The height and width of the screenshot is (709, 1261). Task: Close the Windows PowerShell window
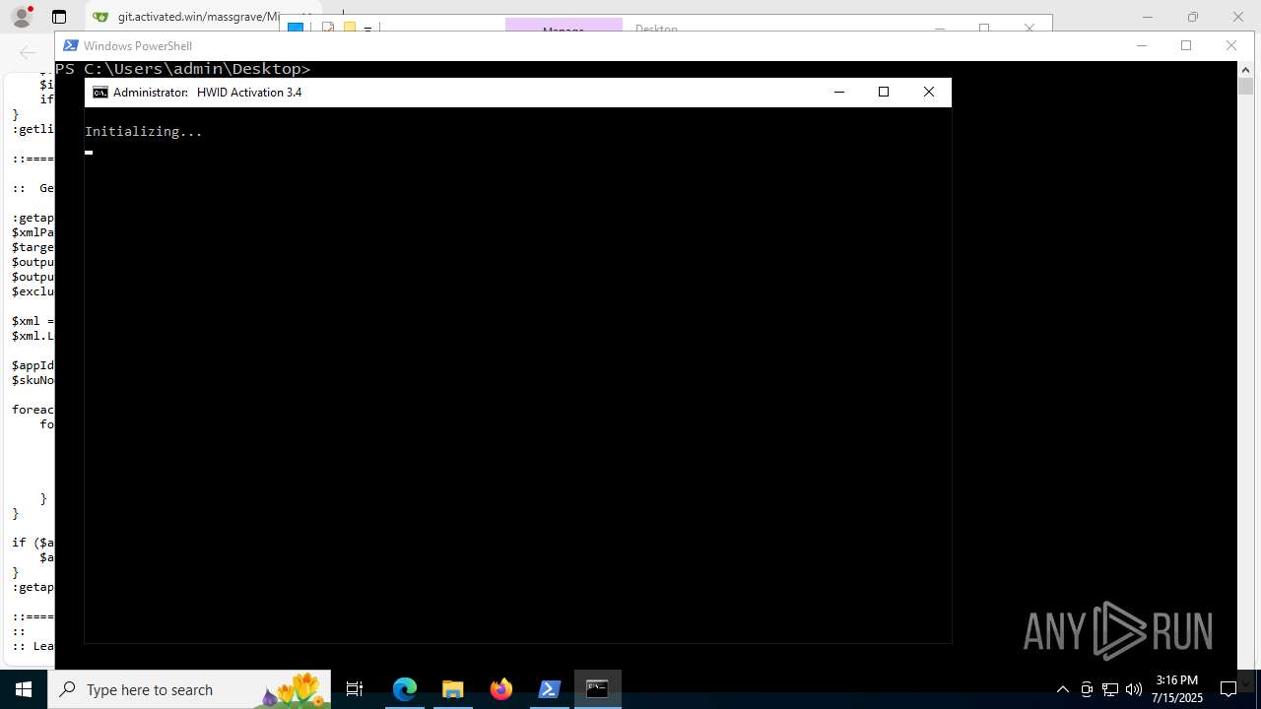coord(1230,45)
